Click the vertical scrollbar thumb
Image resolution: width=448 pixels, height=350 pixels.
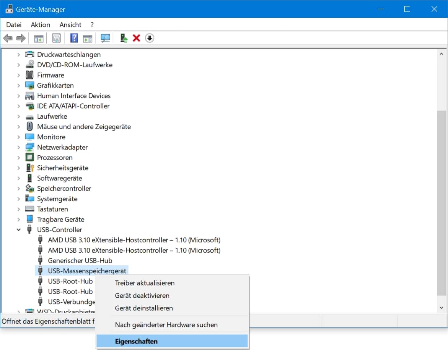pyautogui.click(x=441, y=203)
